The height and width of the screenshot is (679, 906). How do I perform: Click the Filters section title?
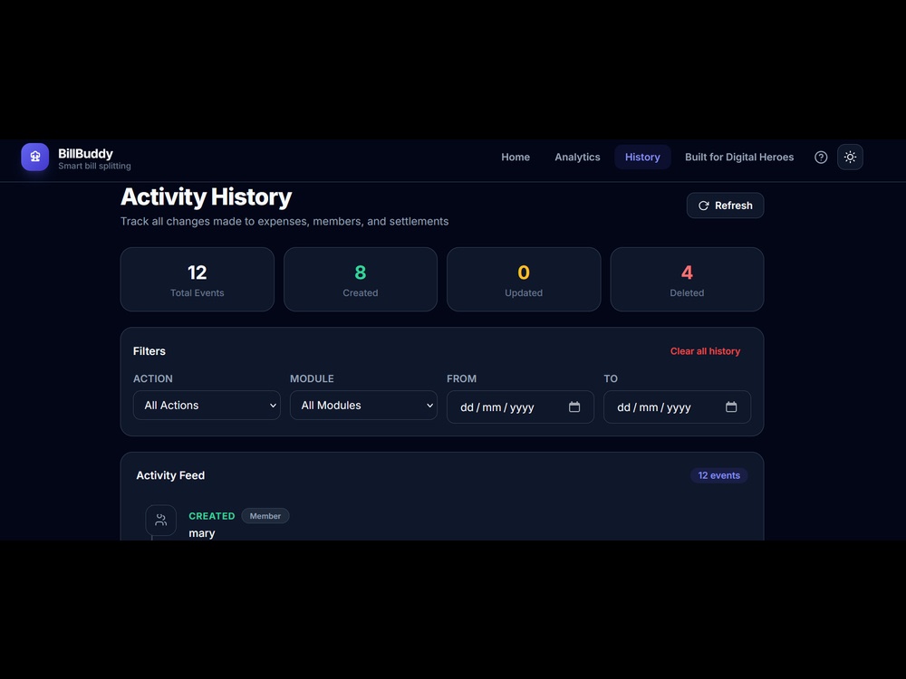coord(149,351)
